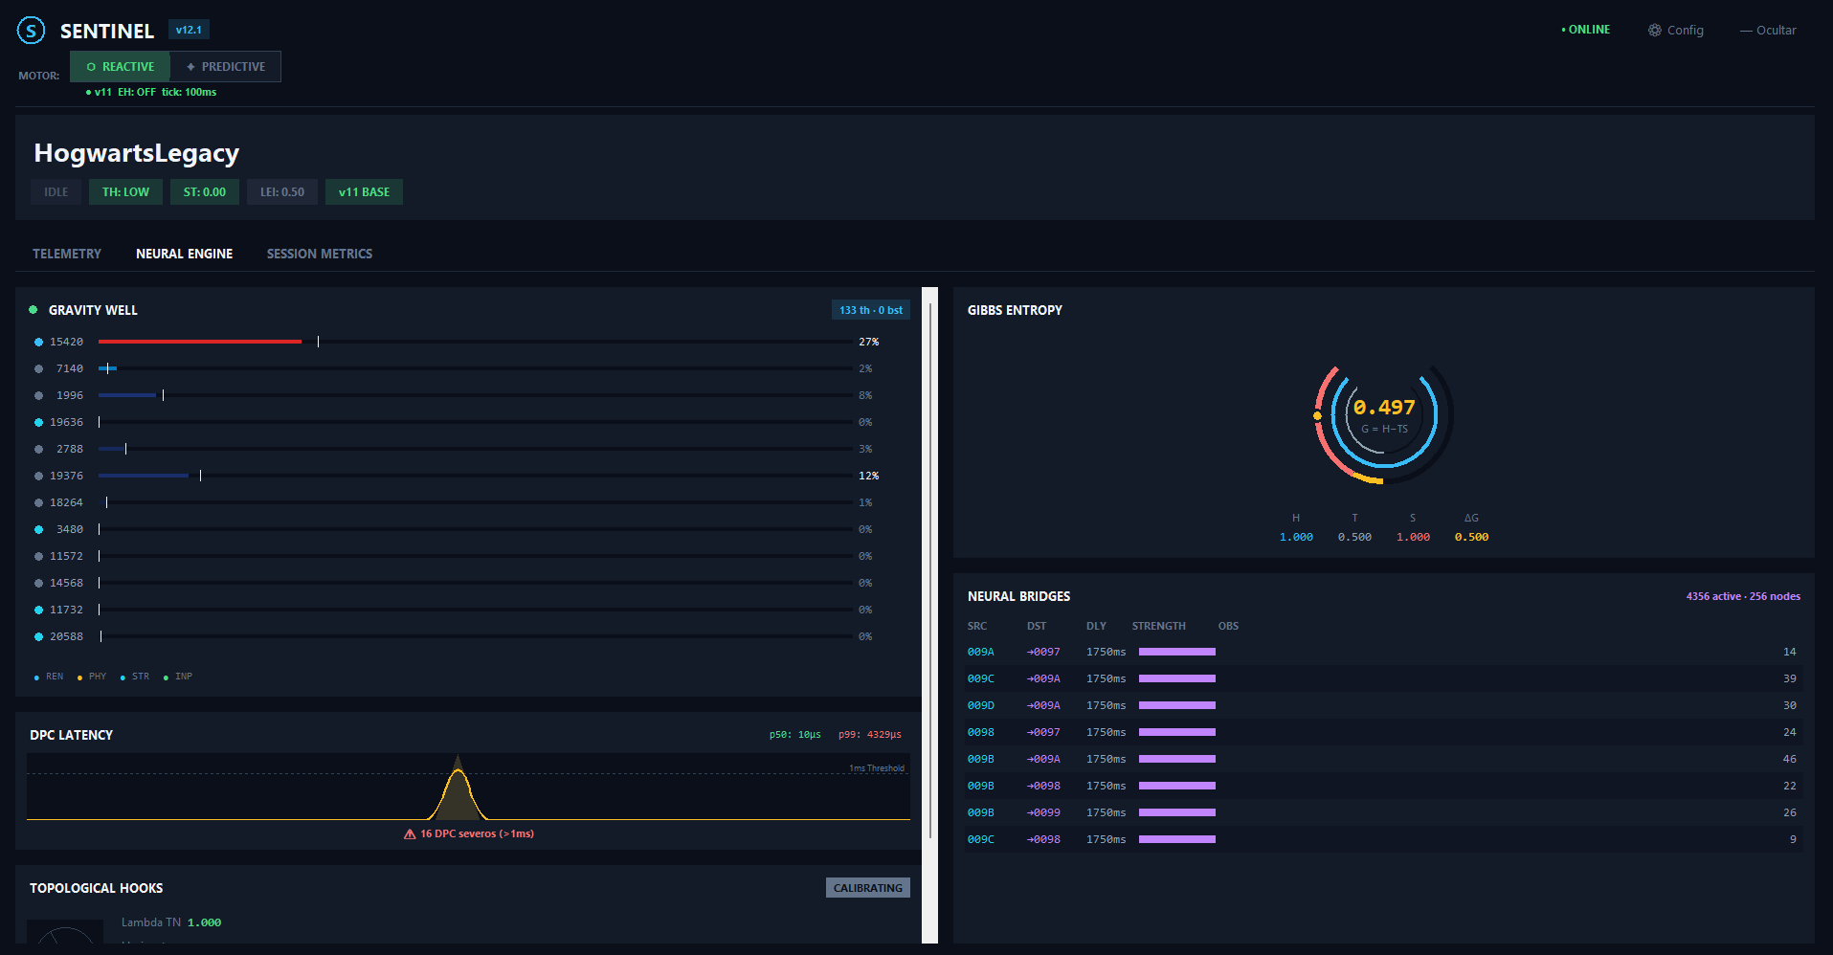Click the version v12.1 tag
The height and width of the screenshot is (955, 1833).
pyautogui.click(x=189, y=30)
